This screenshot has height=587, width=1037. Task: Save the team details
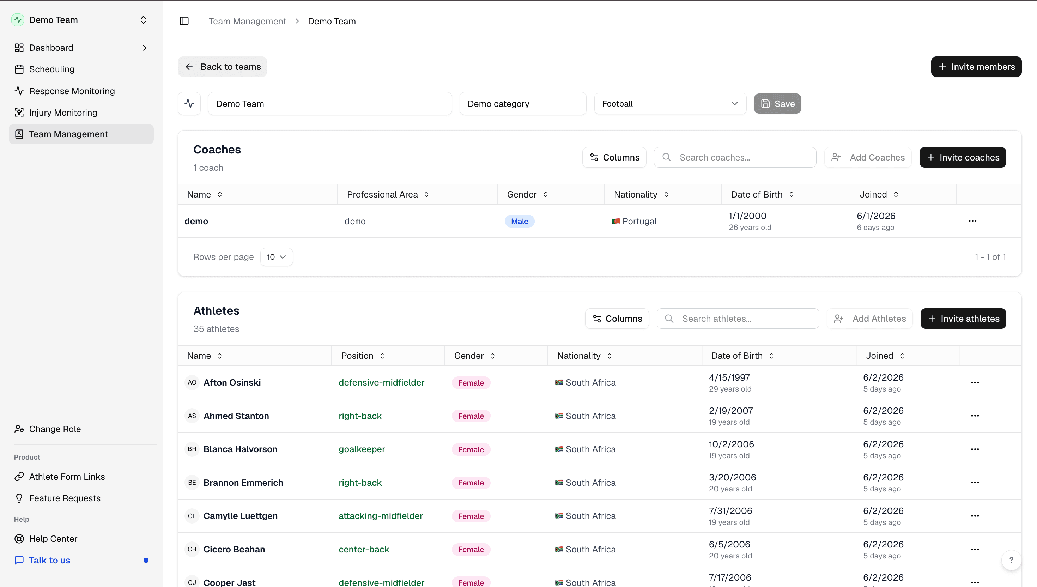tap(777, 104)
